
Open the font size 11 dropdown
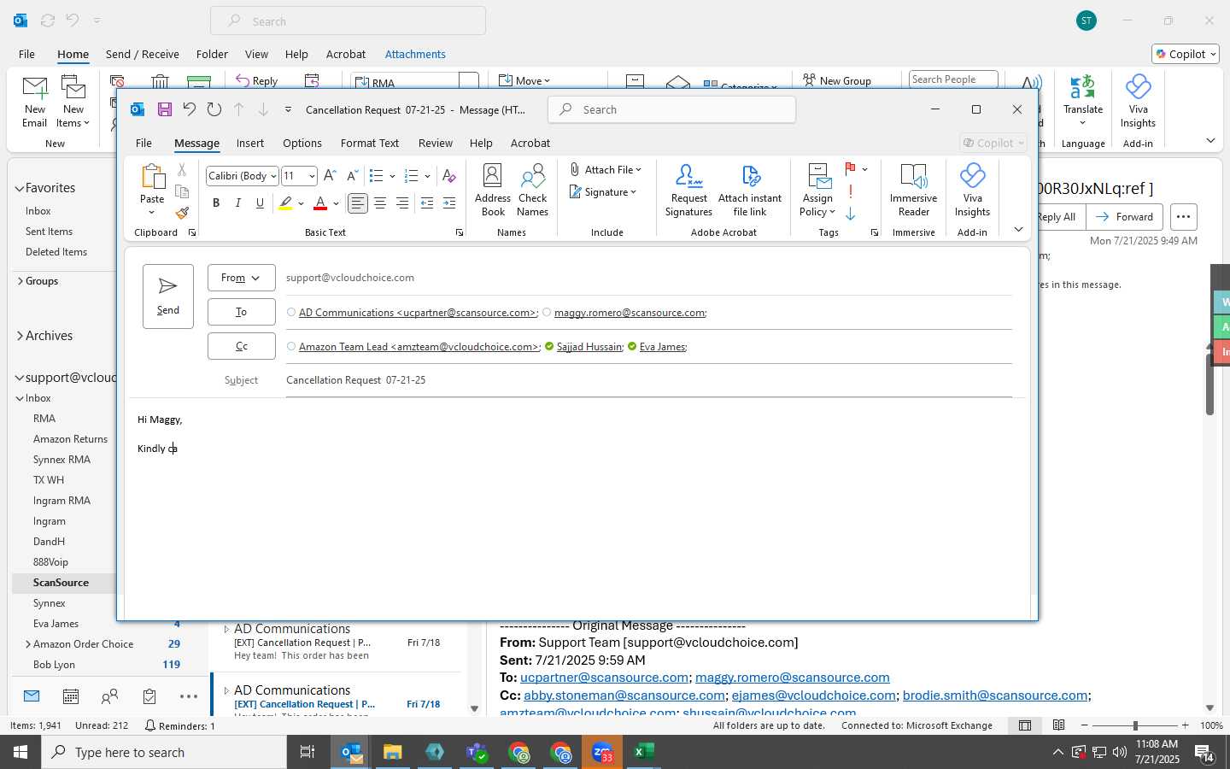tap(312, 176)
